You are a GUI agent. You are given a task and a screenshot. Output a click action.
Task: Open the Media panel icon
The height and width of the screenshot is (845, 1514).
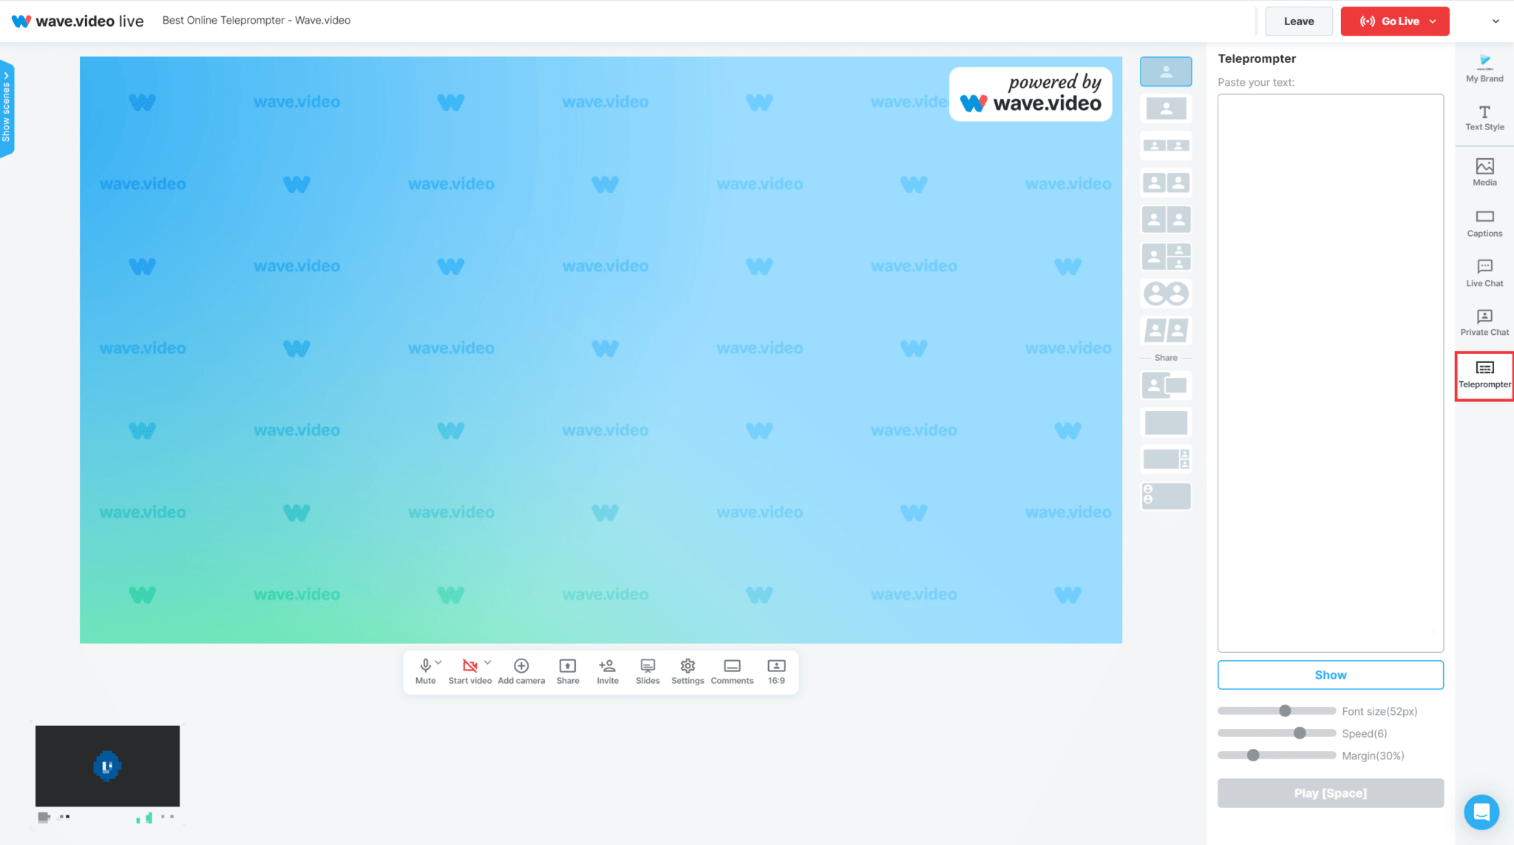[x=1484, y=172]
